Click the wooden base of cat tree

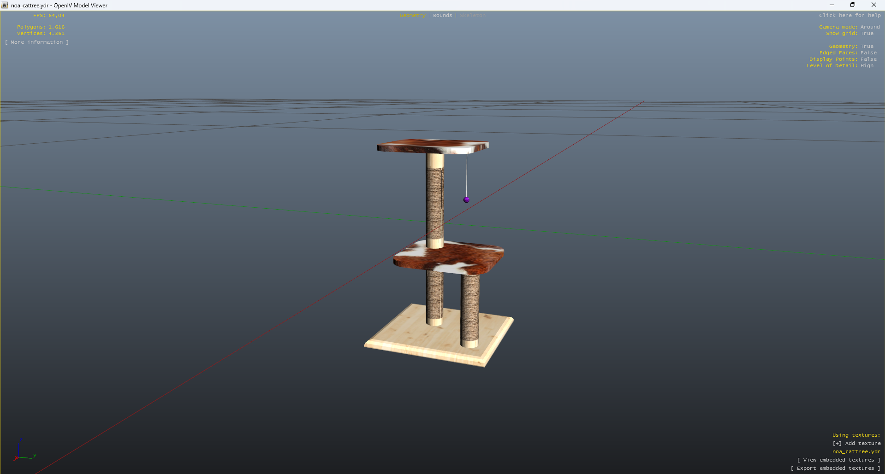point(438,336)
